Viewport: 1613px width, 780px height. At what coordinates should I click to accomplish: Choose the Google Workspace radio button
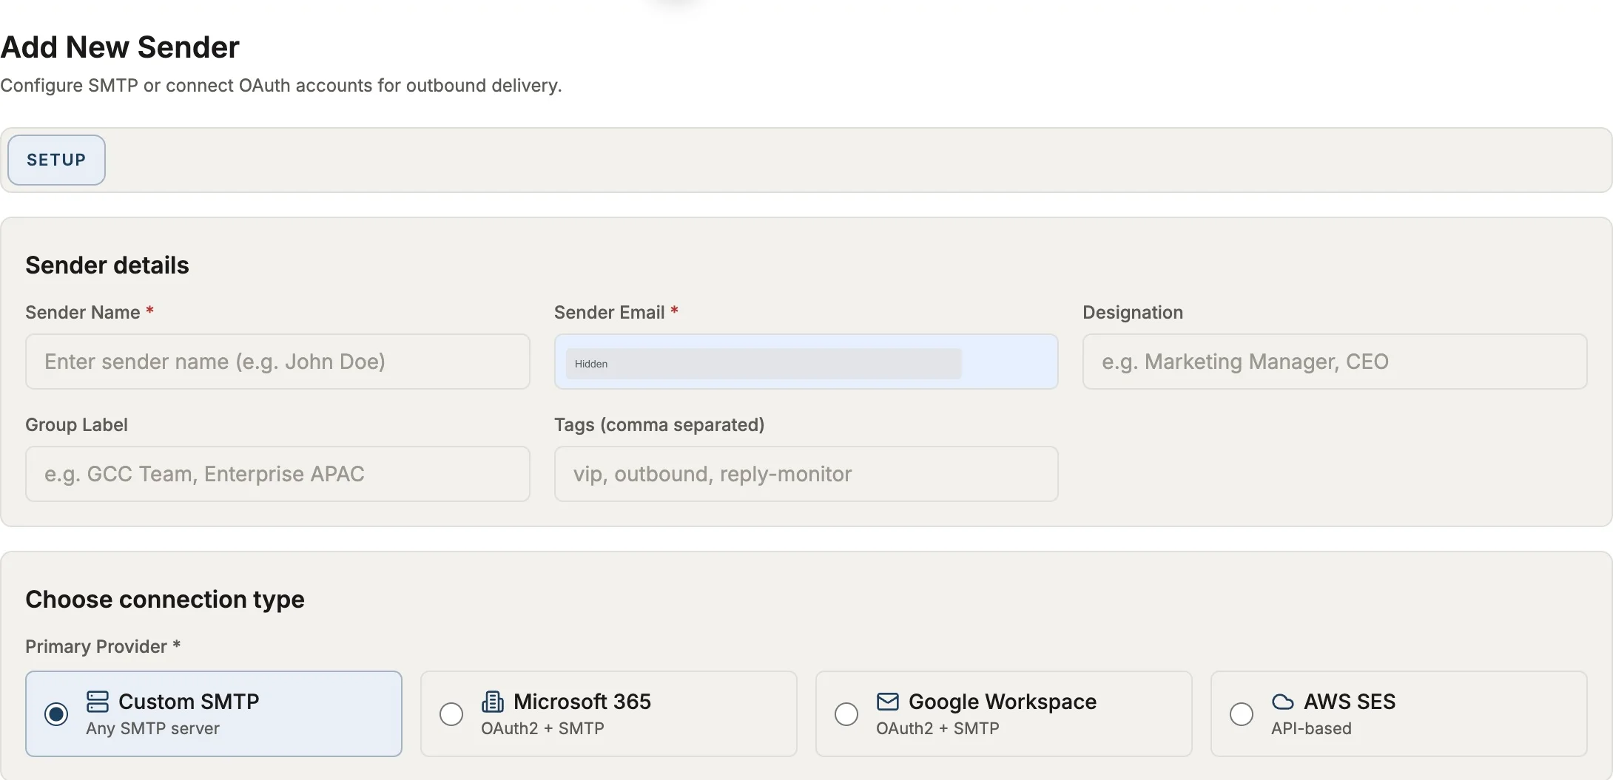pos(846,714)
